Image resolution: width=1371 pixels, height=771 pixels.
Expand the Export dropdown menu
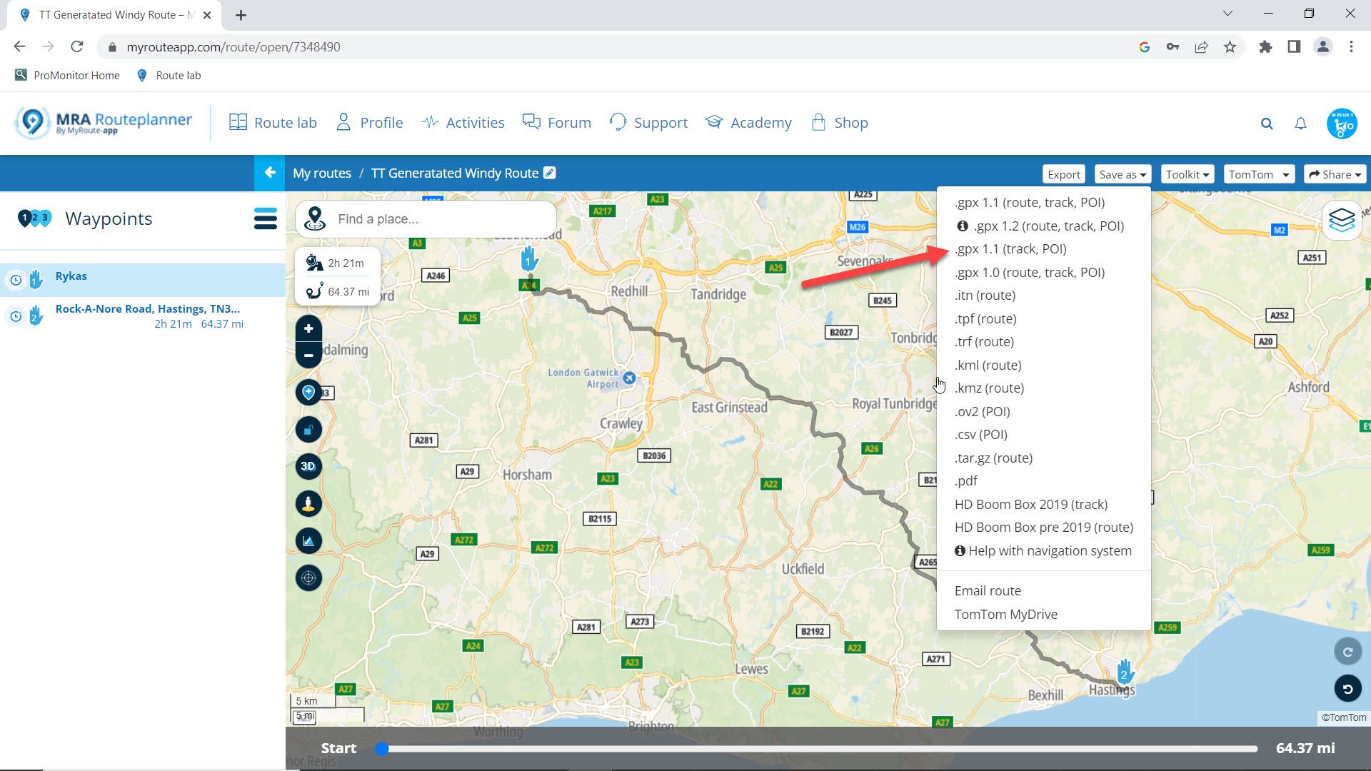click(1064, 173)
